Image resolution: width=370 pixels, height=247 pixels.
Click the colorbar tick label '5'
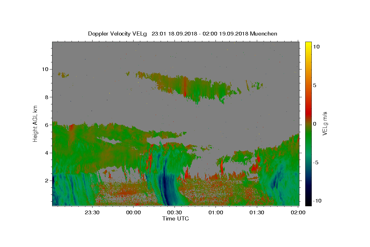[x=315, y=85]
